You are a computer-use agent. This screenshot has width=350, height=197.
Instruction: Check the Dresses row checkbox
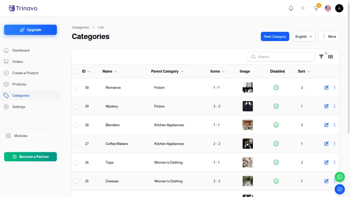76,181
